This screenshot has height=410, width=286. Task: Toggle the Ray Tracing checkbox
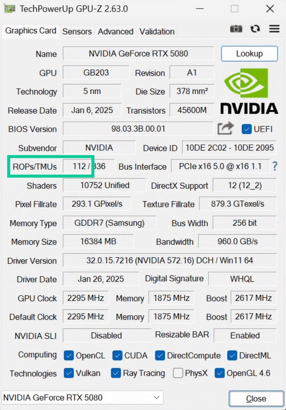coord(116,373)
